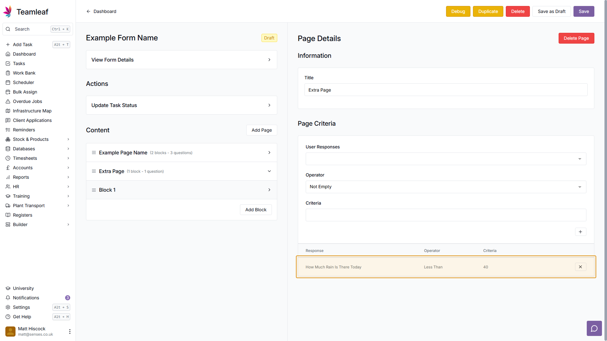Click into the Criteria input field
This screenshot has width=607, height=341.
[x=446, y=215]
